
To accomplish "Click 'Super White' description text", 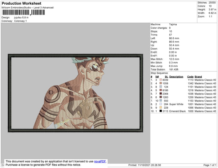I will pos(176,104).
